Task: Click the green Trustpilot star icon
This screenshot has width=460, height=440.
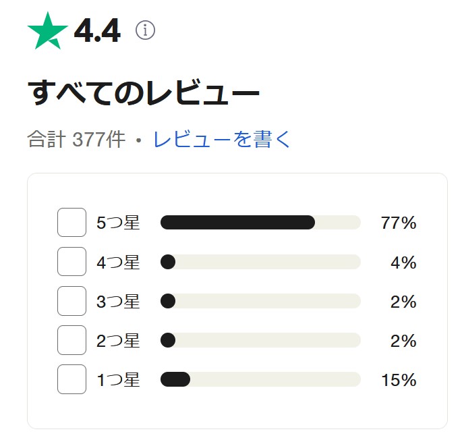Action: tap(48, 30)
